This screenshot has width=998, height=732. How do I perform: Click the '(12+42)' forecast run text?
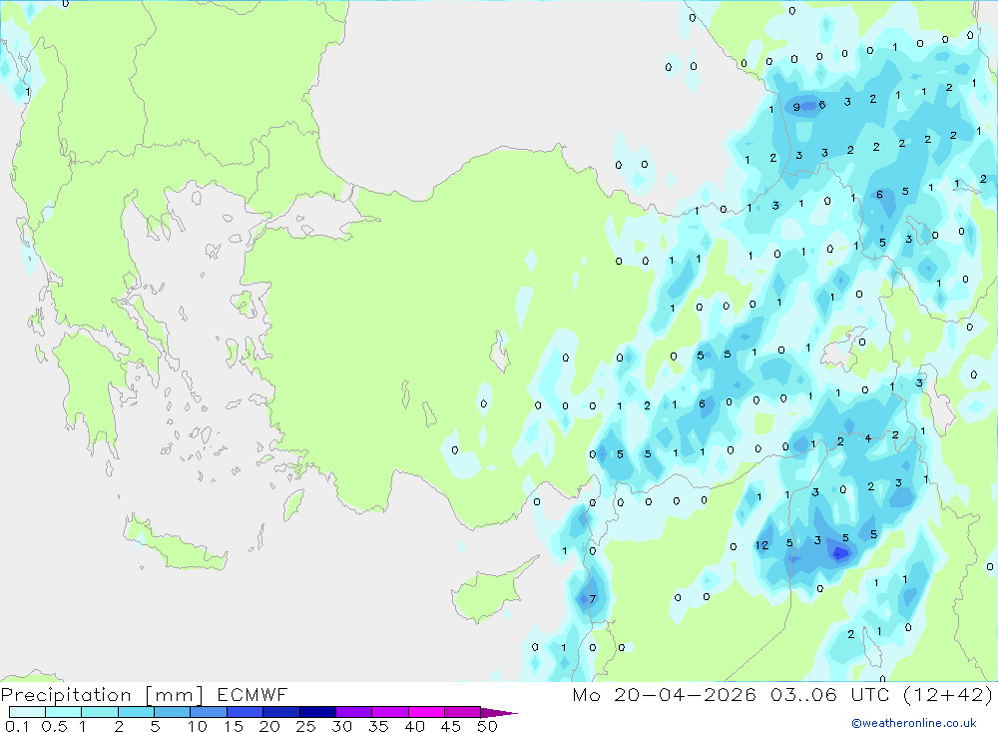(x=948, y=694)
